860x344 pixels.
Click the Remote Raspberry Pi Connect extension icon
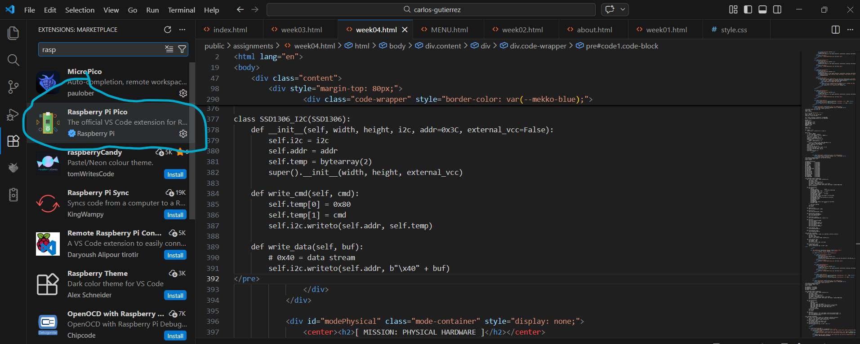(48, 244)
